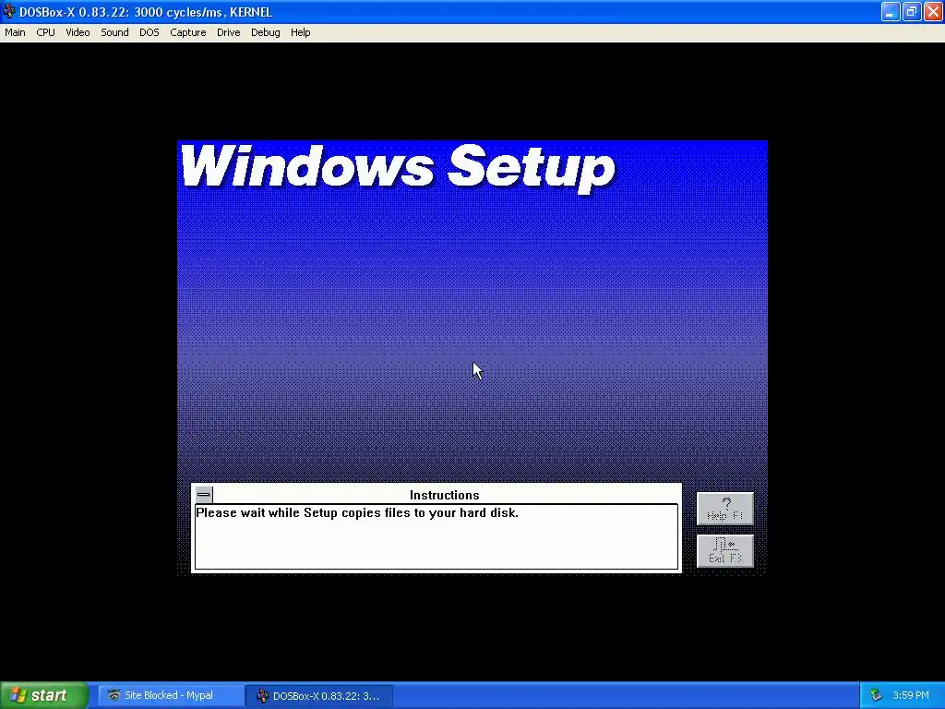Click the Windows Setup heading
This screenshot has width=945, height=709.
click(398, 168)
